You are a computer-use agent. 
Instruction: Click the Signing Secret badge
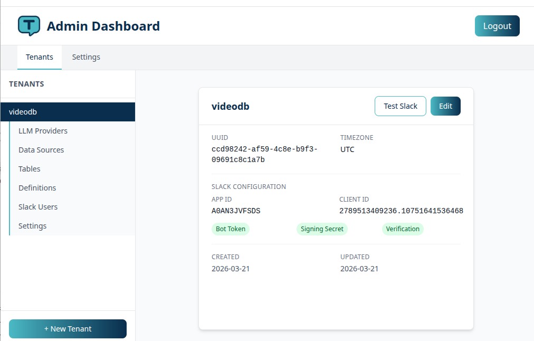pos(322,229)
